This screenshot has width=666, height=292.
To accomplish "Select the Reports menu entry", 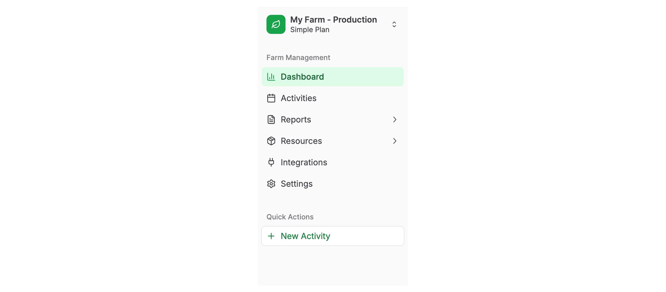I will 296,119.
